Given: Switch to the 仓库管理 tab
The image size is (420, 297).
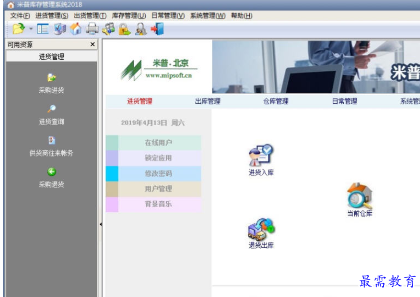Looking at the screenshot, I should point(276,101).
